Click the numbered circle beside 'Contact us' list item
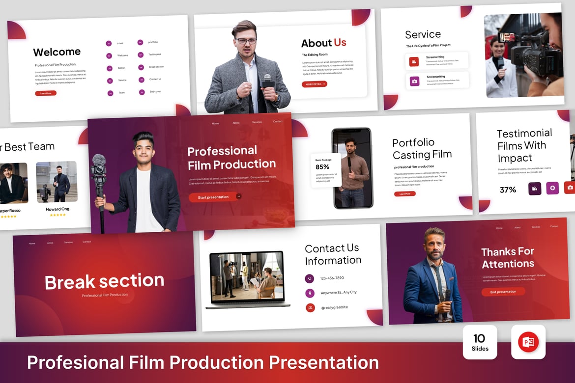 pyautogui.click(x=141, y=80)
